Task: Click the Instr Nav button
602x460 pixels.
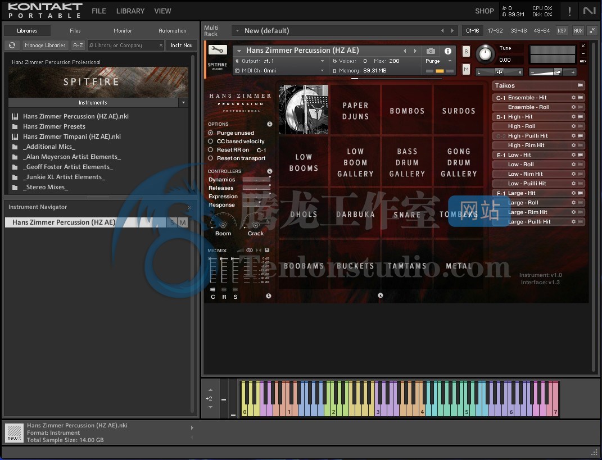Action: coord(182,45)
